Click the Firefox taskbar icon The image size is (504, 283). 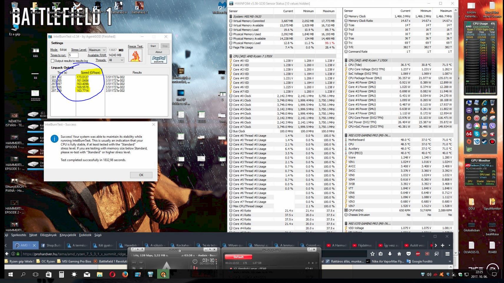click(x=125, y=274)
